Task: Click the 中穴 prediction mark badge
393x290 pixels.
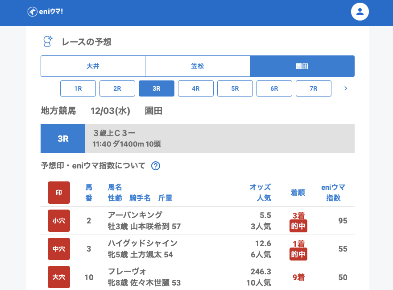Action: (x=59, y=249)
